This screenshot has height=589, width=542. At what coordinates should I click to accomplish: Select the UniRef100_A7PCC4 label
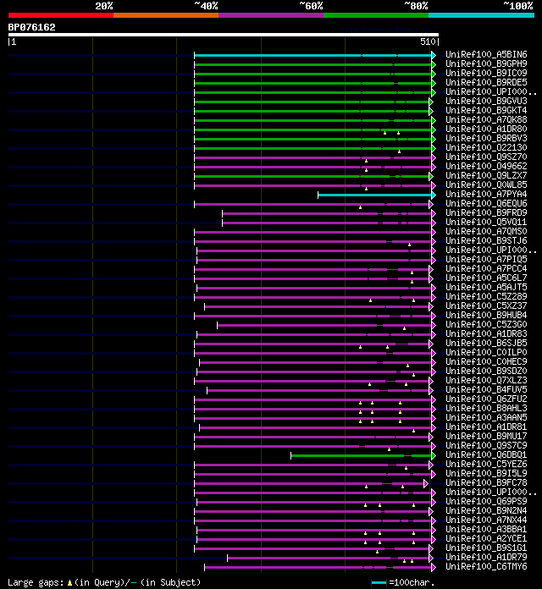point(486,268)
